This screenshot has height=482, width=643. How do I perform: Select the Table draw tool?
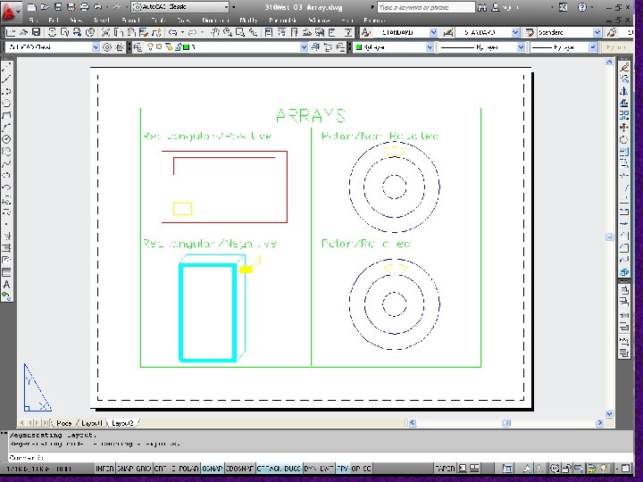coord(6,272)
